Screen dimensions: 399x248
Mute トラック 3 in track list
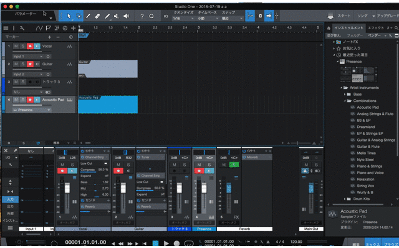pos(16,82)
